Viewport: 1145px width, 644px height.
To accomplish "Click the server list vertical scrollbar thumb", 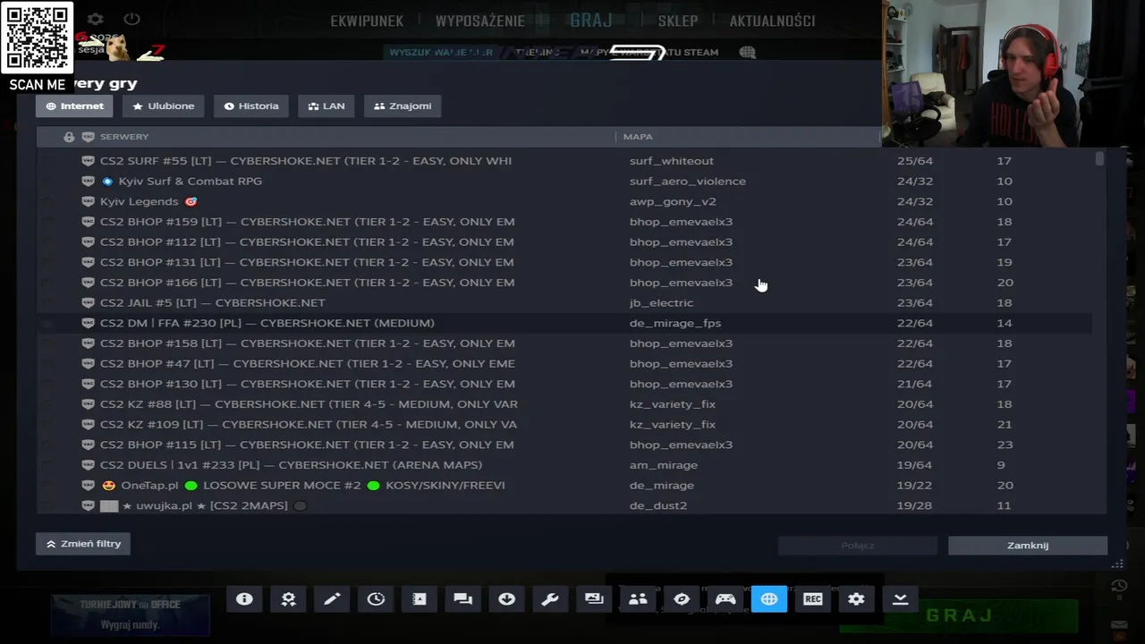I will [1099, 159].
